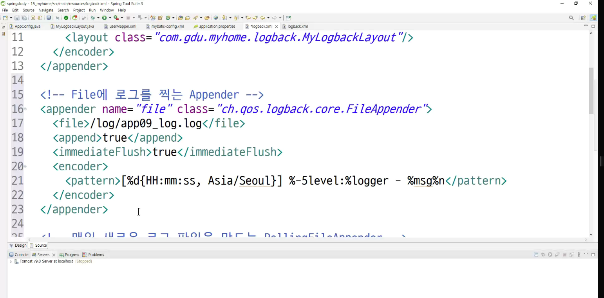
Task: Collapse the appender fold at line 16
Action: point(25,109)
